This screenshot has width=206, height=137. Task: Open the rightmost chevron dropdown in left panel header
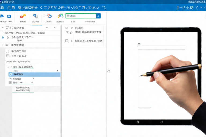click(55, 28)
